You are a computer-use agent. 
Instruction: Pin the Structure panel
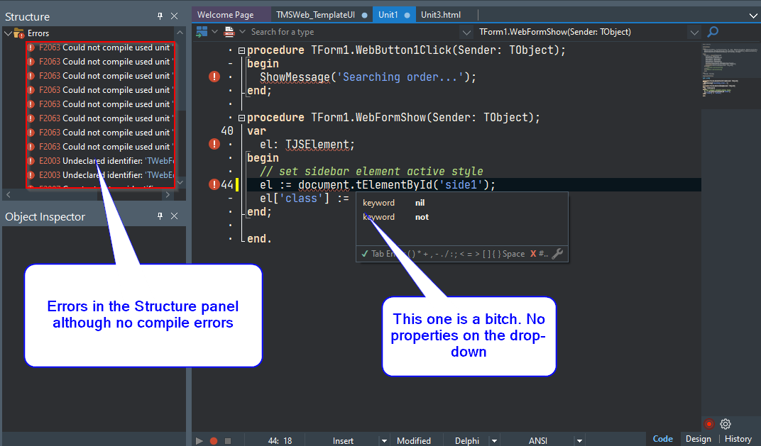click(160, 16)
